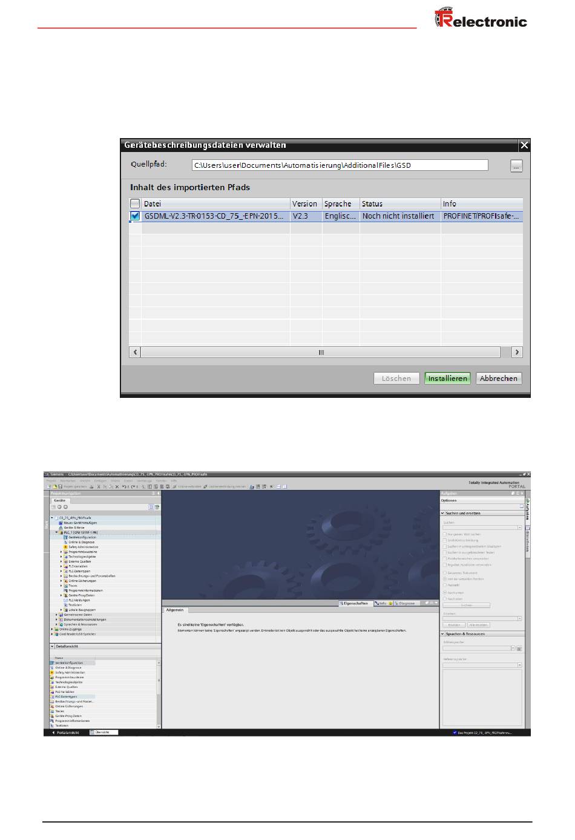Select Programminformationen in project tree
This screenshot has width=575, height=840.
pyautogui.click(x=85, y=590)
